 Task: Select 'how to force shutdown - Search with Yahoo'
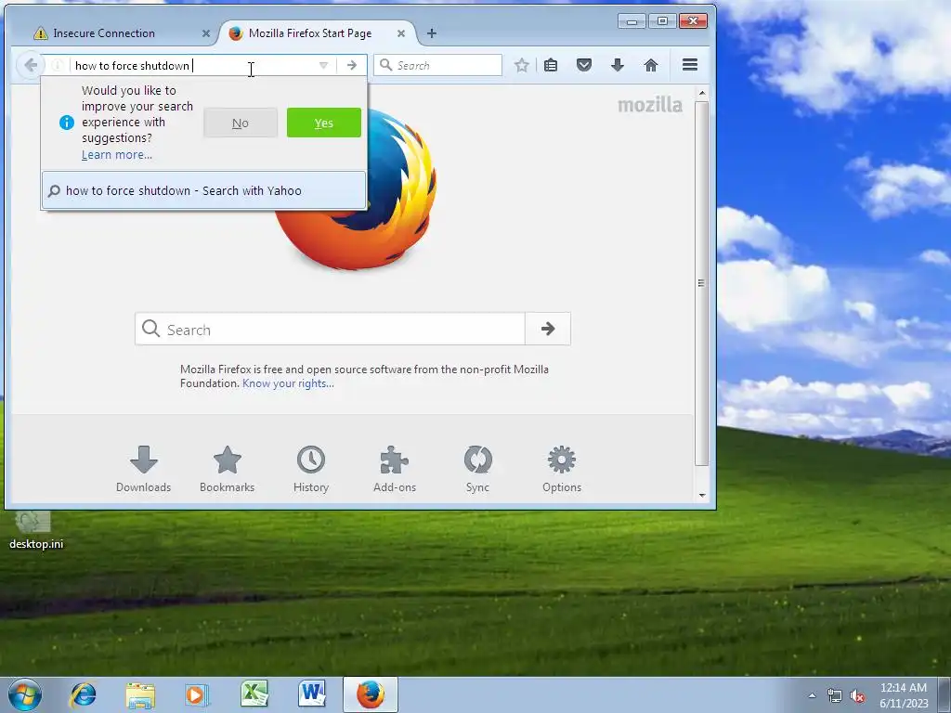point(203,190)
